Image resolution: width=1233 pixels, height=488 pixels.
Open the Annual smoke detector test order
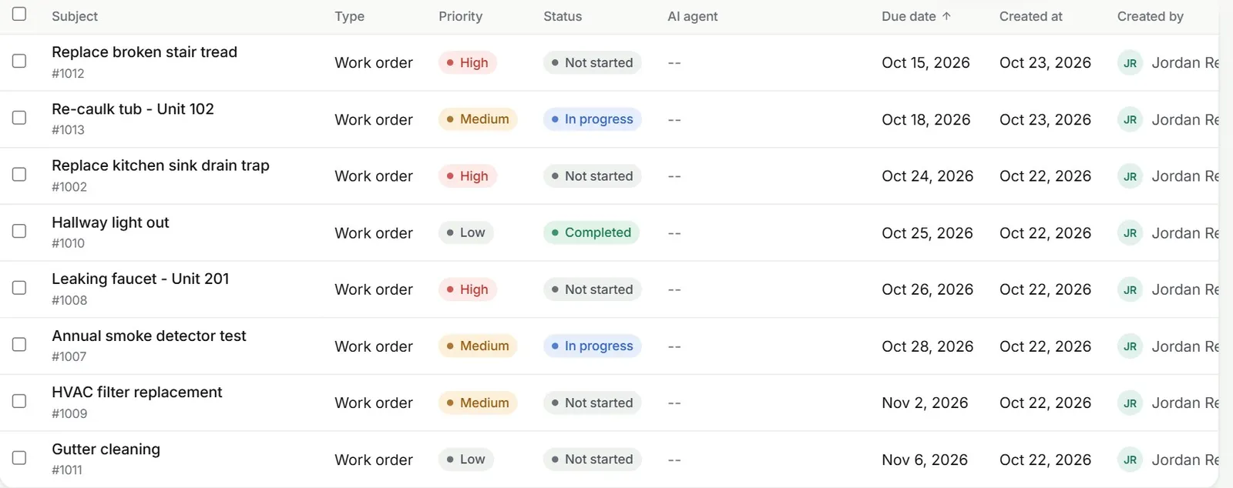pyautogui.click(x=149, y=336)
